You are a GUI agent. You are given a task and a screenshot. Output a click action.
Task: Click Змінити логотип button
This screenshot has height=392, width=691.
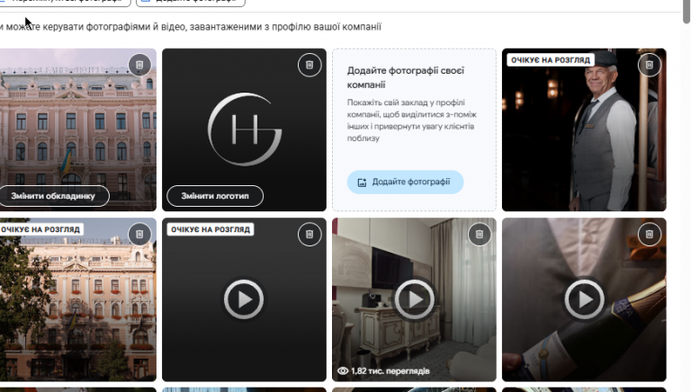(x=215, y=196)
